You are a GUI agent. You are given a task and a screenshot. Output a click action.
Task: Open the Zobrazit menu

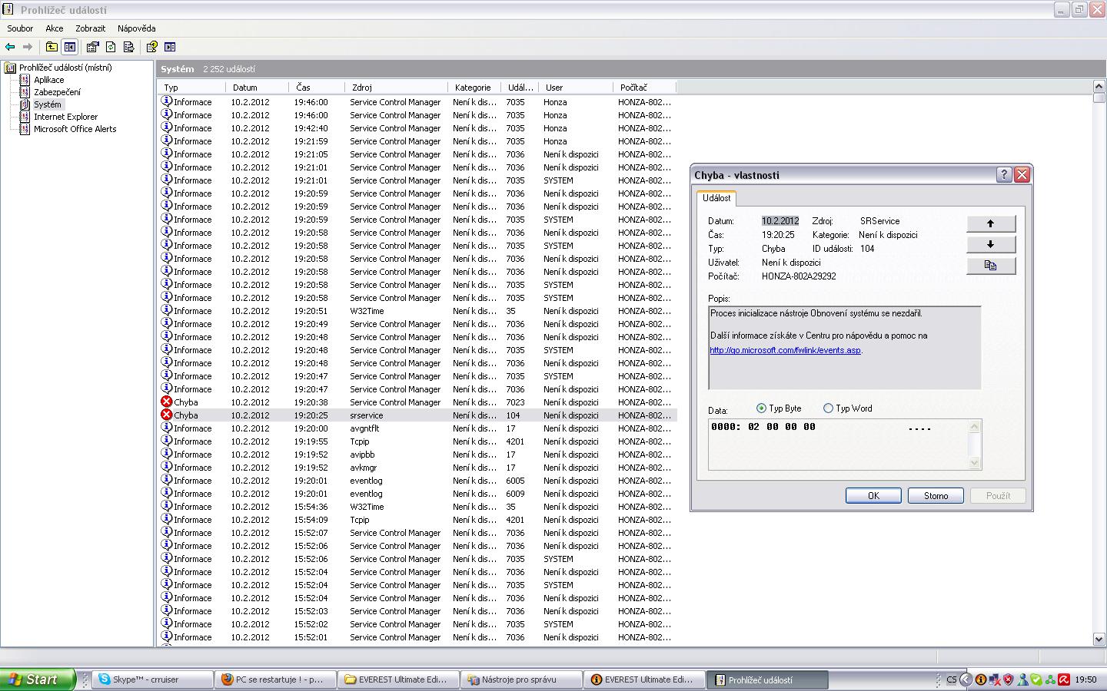coord(90,28)
